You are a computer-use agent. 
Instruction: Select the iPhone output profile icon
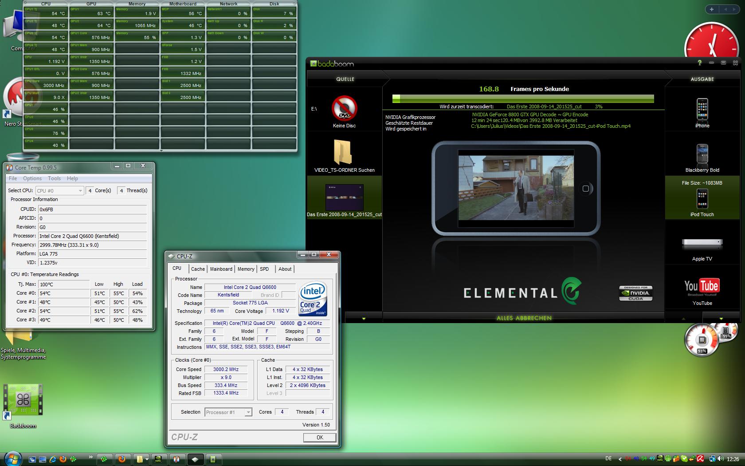pyautogui.click(x=702, y=109)
